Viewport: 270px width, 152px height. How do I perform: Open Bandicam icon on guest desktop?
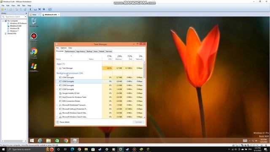click(x=34, y=37)
